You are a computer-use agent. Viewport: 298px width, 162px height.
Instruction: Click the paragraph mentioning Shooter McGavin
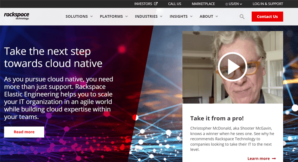(232, 139)
